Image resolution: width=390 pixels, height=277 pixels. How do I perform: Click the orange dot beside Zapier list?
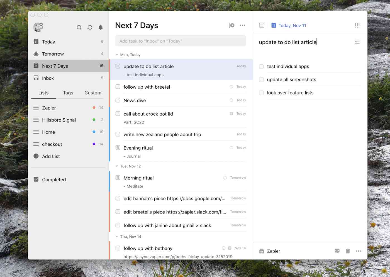pos(94,108)
